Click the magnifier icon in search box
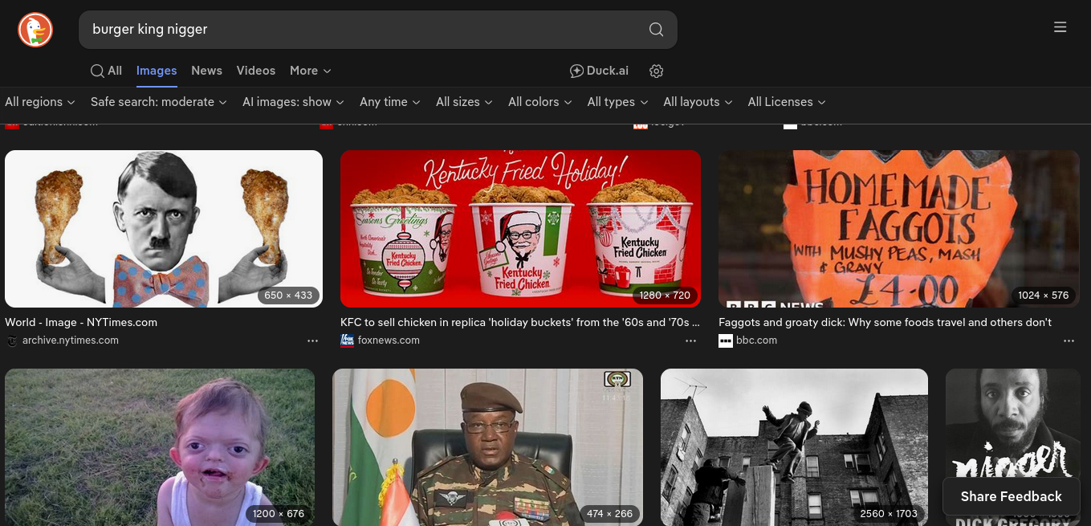The image size is (1091, 526). [656, 30]
